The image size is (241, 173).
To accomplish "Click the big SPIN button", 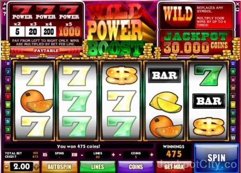I will coord(216,158).
